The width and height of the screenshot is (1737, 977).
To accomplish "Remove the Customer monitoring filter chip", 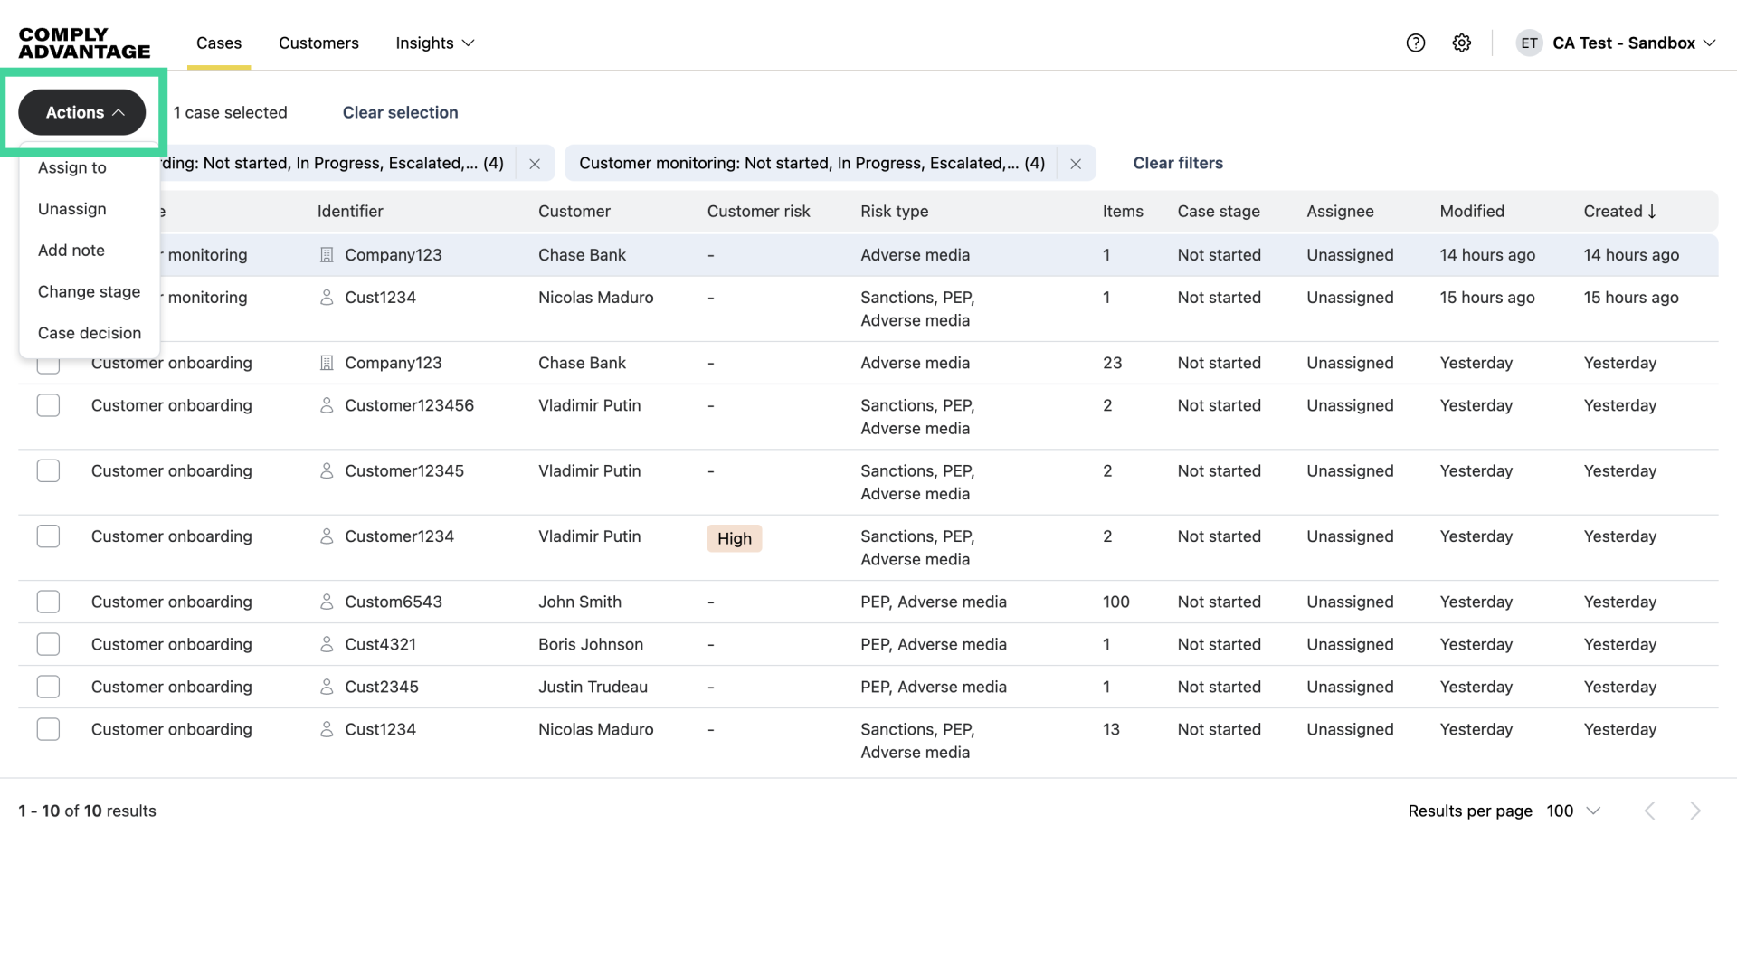I will 1076,164.
